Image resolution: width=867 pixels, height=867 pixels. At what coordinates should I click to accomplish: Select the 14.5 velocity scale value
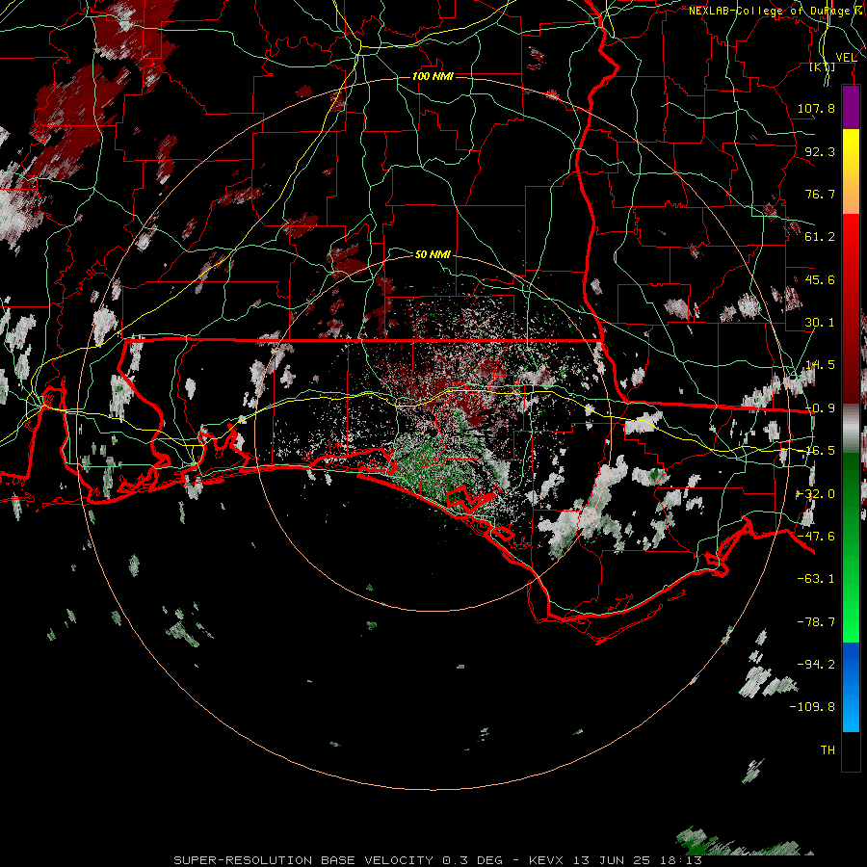coord(820,365)
